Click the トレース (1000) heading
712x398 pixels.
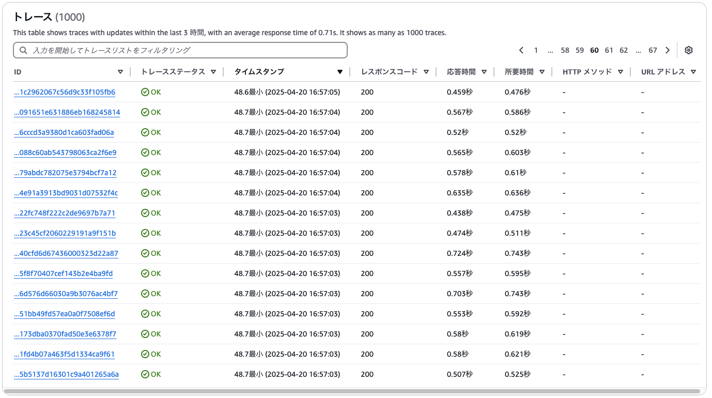point(49,17)
